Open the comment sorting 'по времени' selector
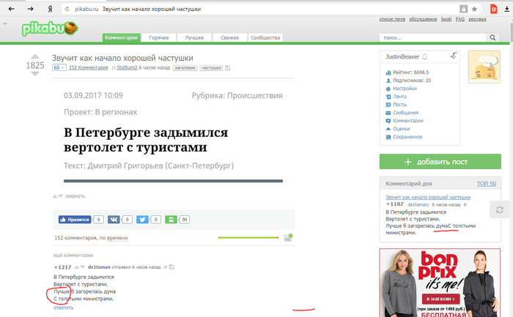 pyautogui.click(x=117, y=238)
